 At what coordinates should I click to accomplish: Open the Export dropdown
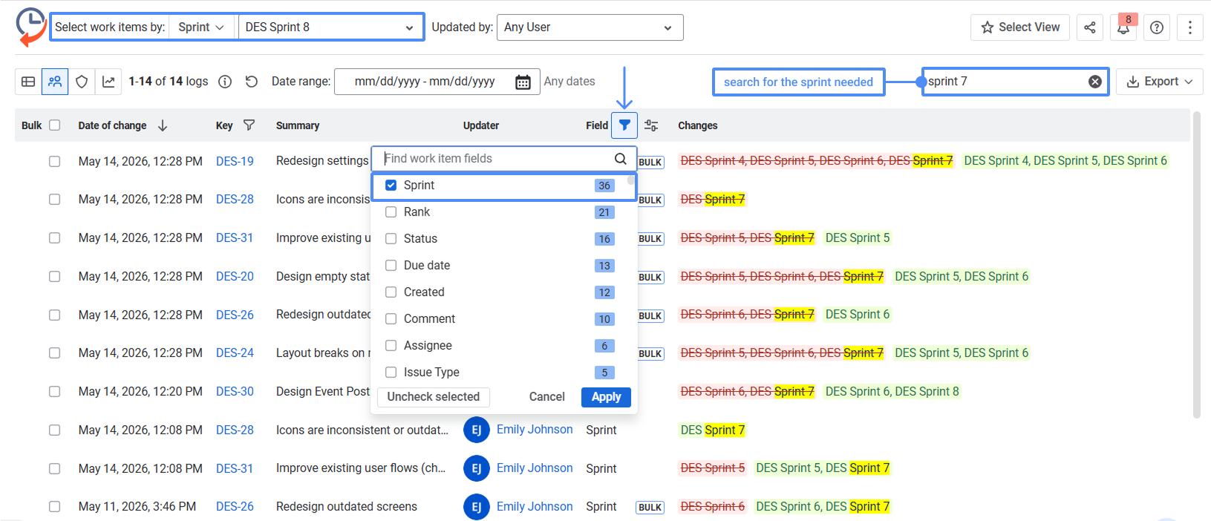pos(1160,82)
